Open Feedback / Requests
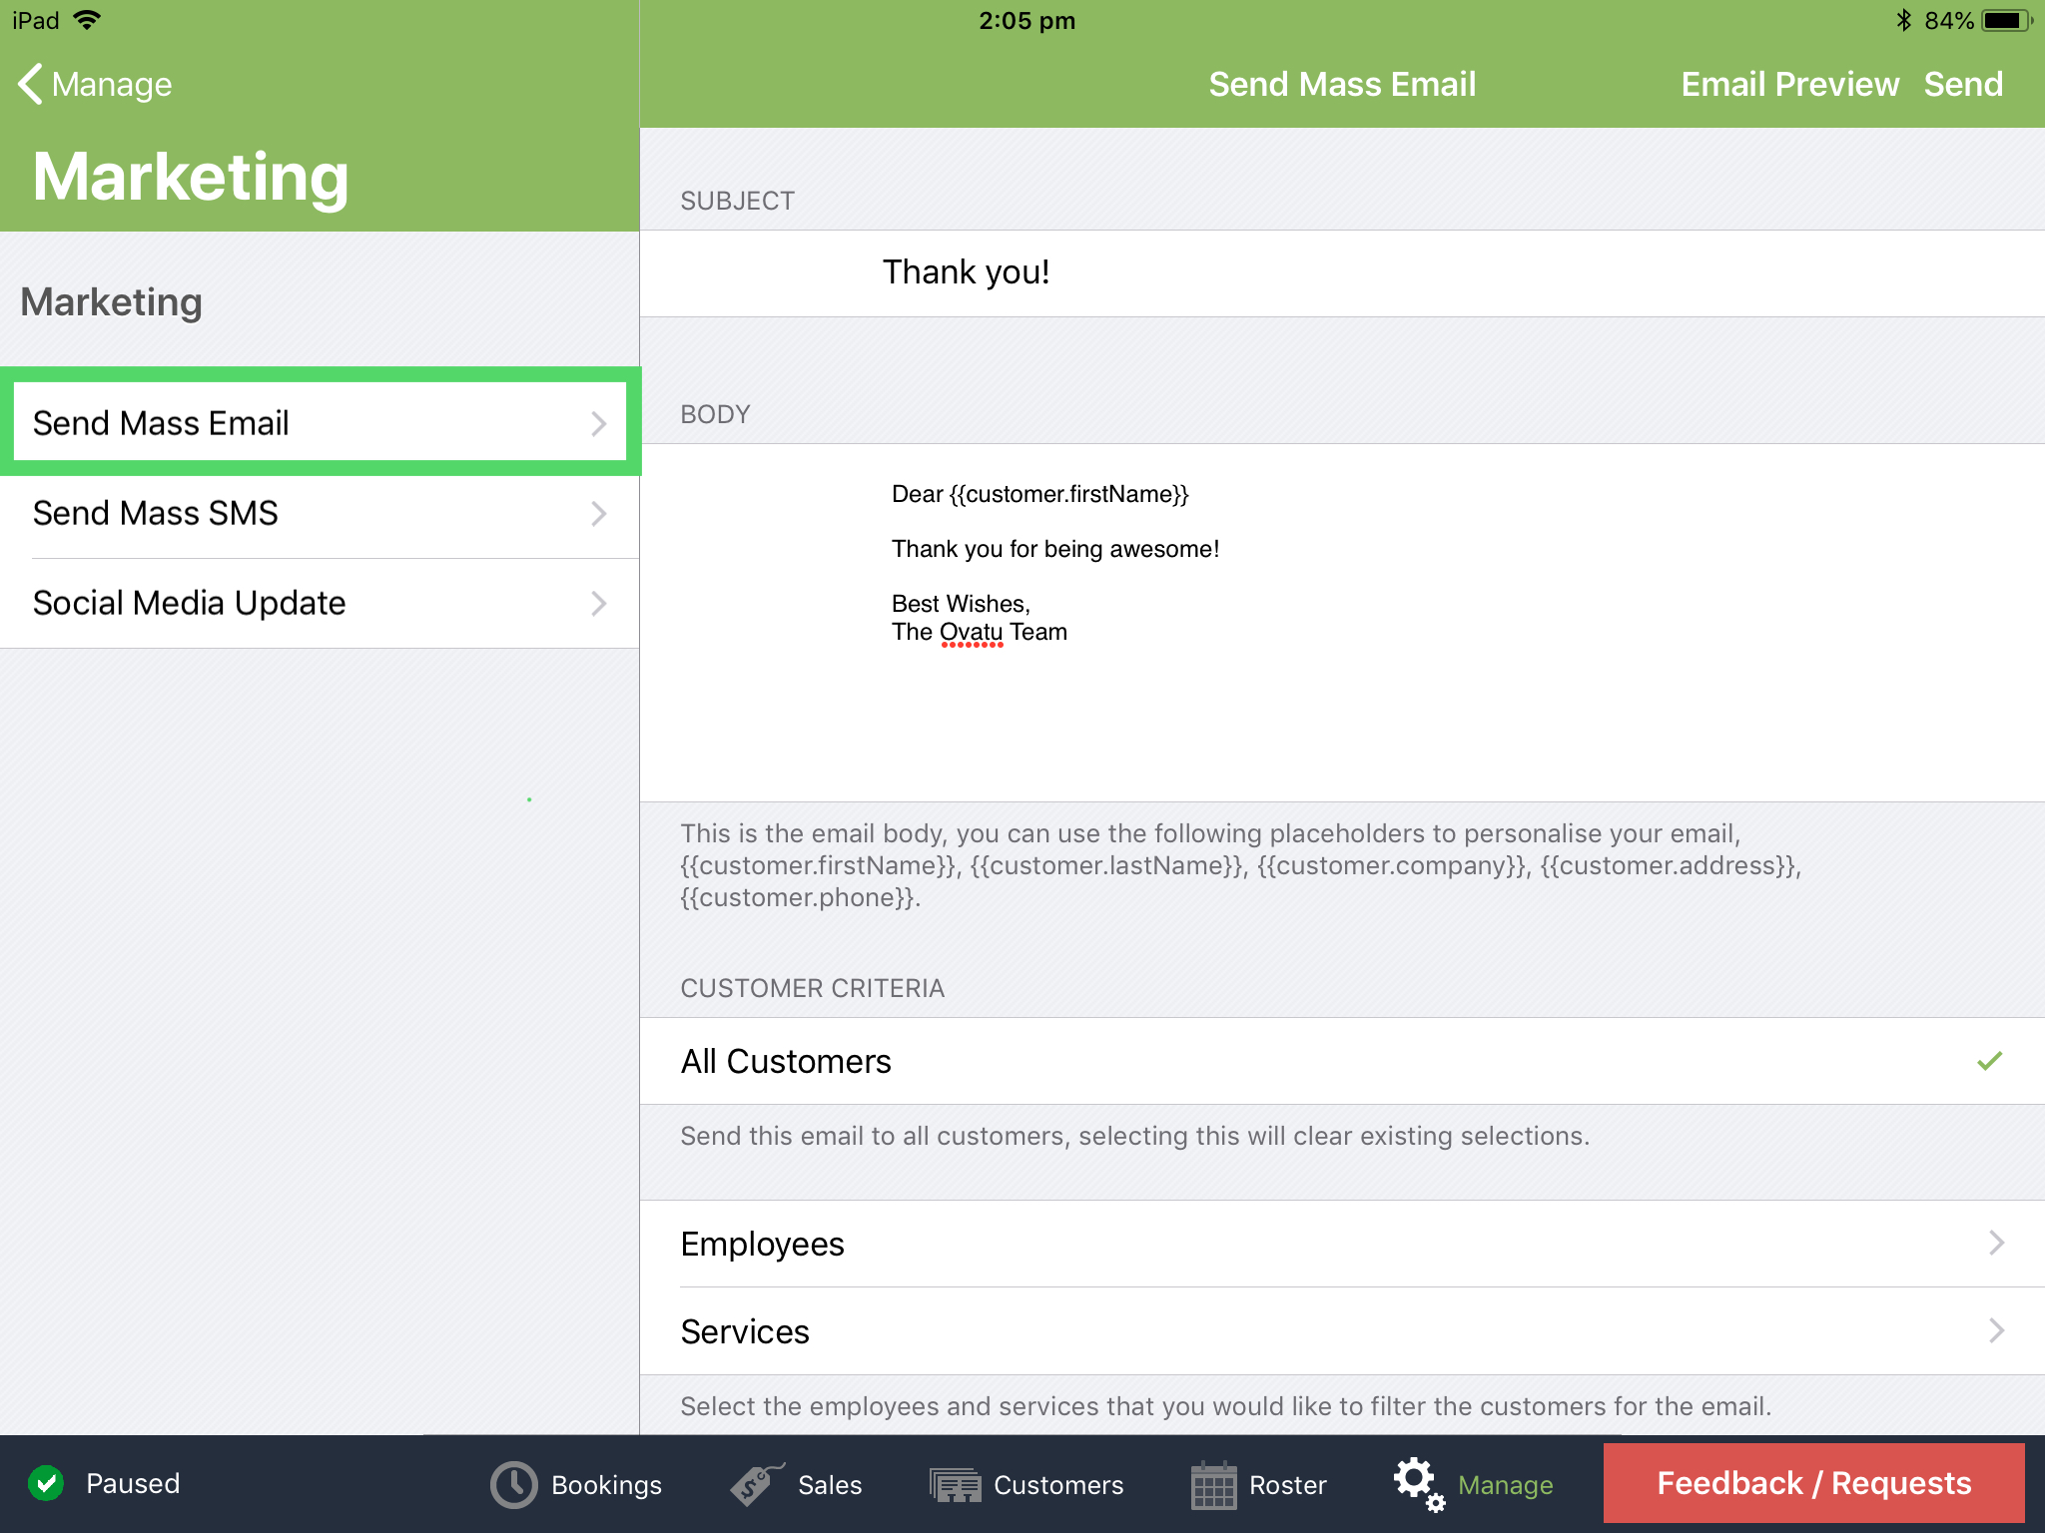The width and height of the screenshot is (2045, 1533). 1813,1483
